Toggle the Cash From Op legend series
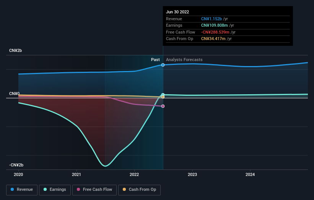Image resolution: width=314 pixels, height=200 pixels. [139, 190]
